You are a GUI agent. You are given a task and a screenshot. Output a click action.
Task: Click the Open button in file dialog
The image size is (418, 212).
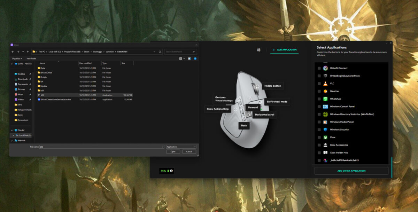(173, 152)
